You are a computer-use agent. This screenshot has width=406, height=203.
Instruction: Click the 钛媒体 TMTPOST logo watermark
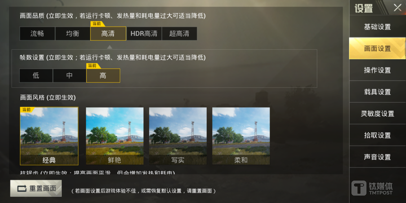(x=372, y=188)
